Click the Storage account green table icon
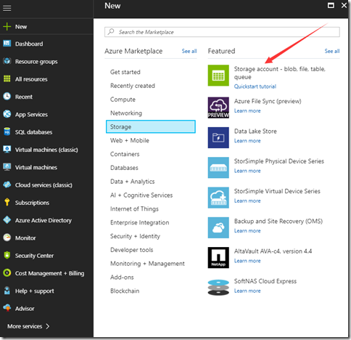 click(x=218, y=76)
